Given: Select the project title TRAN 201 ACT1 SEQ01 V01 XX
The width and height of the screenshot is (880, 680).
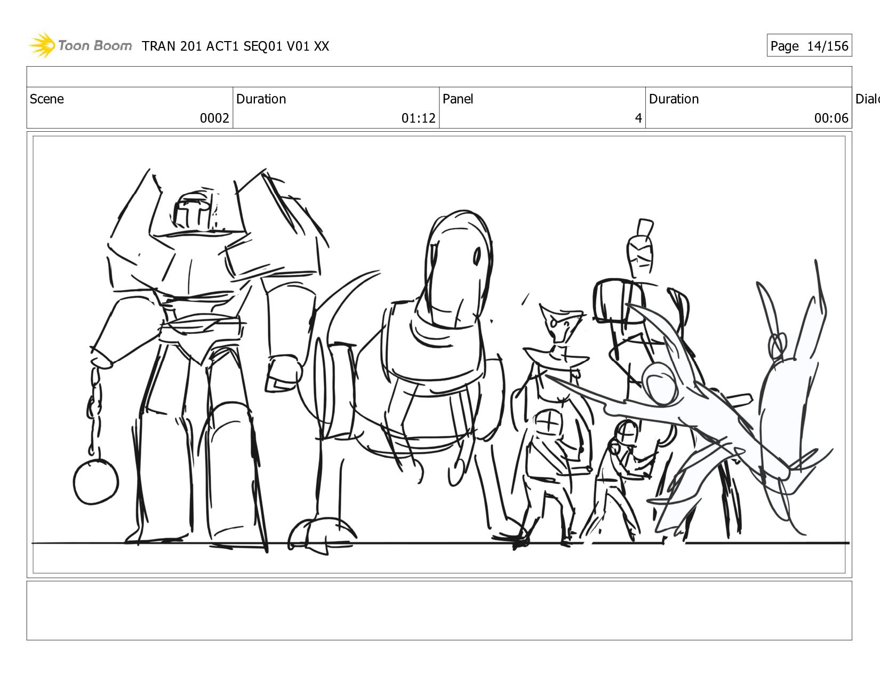Looking at the screenshot, I should click(x=235, y=46).
